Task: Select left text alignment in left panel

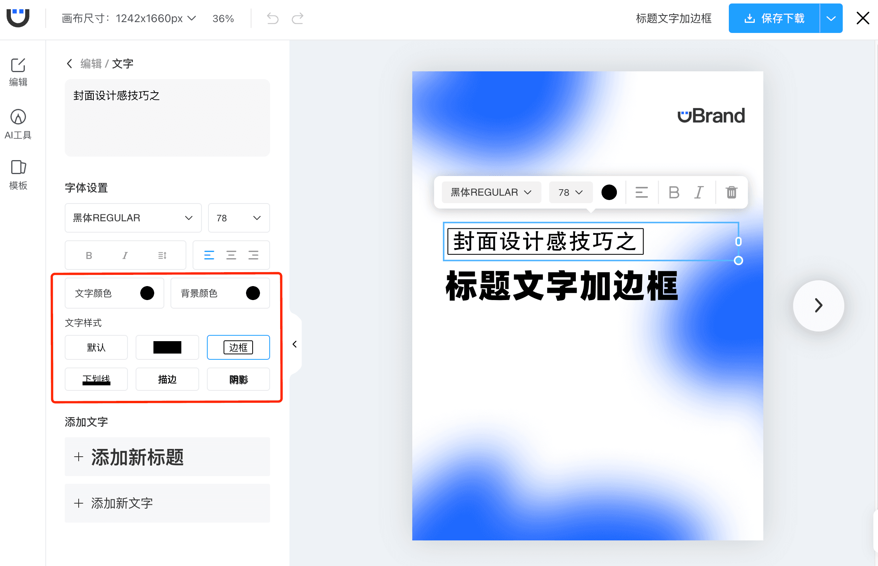Action: tap(209, 255)
